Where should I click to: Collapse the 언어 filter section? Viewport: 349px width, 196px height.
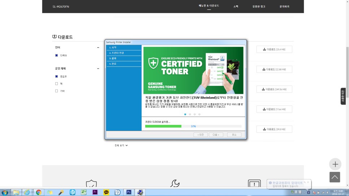click(98, 47)
